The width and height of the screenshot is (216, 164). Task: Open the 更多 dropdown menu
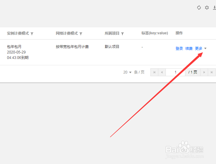pyautogui.click(x=201, y=49)
